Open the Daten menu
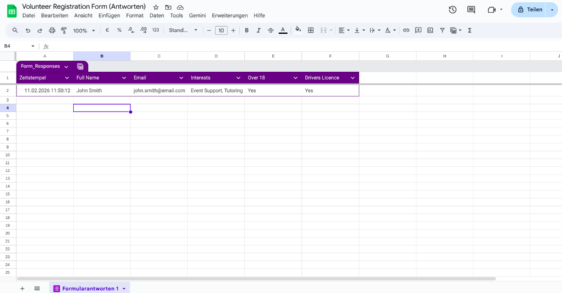Image resolution: width=562 pixels, height=293 pixels. click(157, 15)
